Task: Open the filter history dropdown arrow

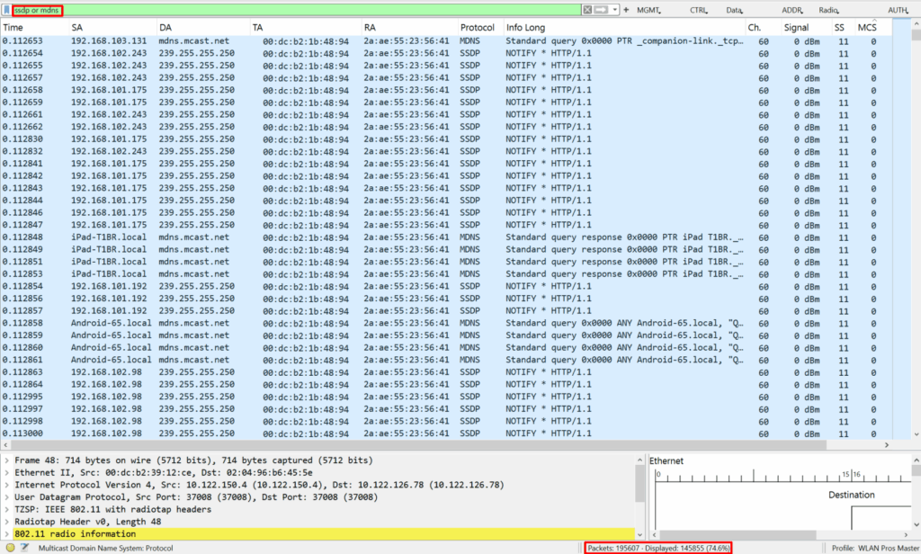Action: pyautogui.click(x=615, y=9)
